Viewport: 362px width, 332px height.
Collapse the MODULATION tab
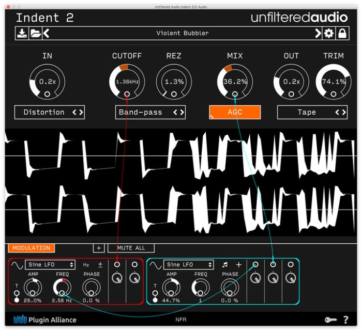[x=32, y=248]
